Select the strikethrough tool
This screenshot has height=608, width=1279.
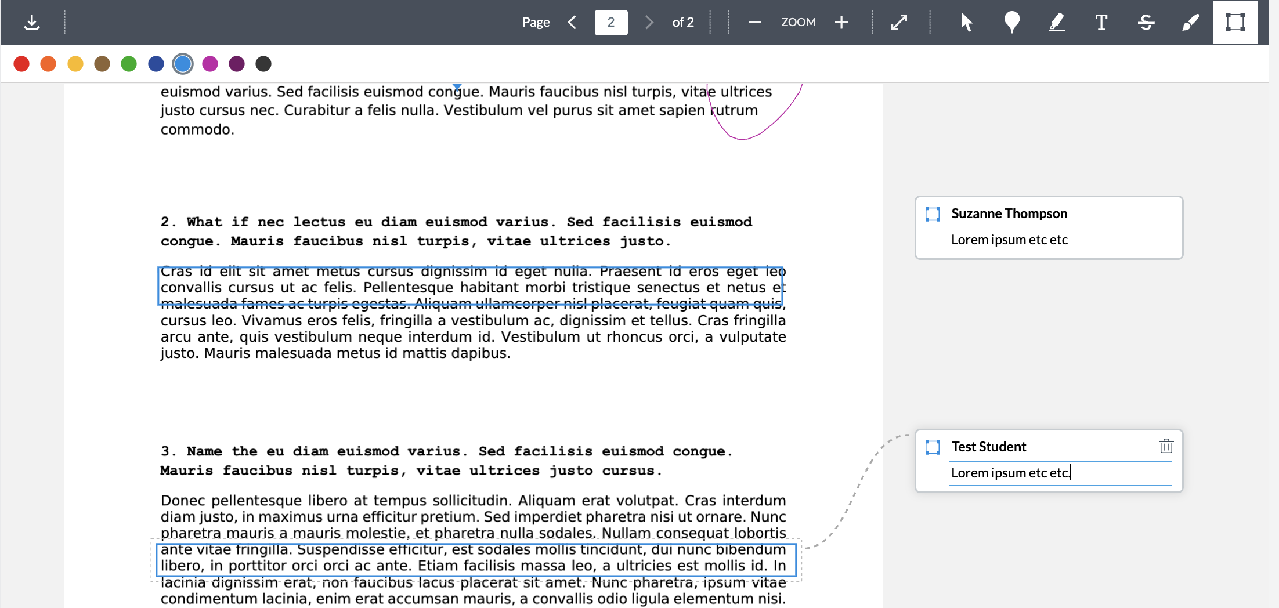[1146, 22]
